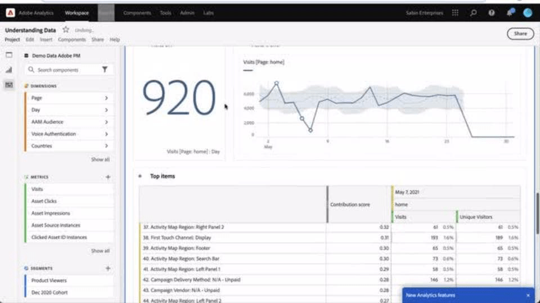The image size is (540, 303).
Task: Dismiss the New Analytics features banner
Action: click(x=528, y=295)
